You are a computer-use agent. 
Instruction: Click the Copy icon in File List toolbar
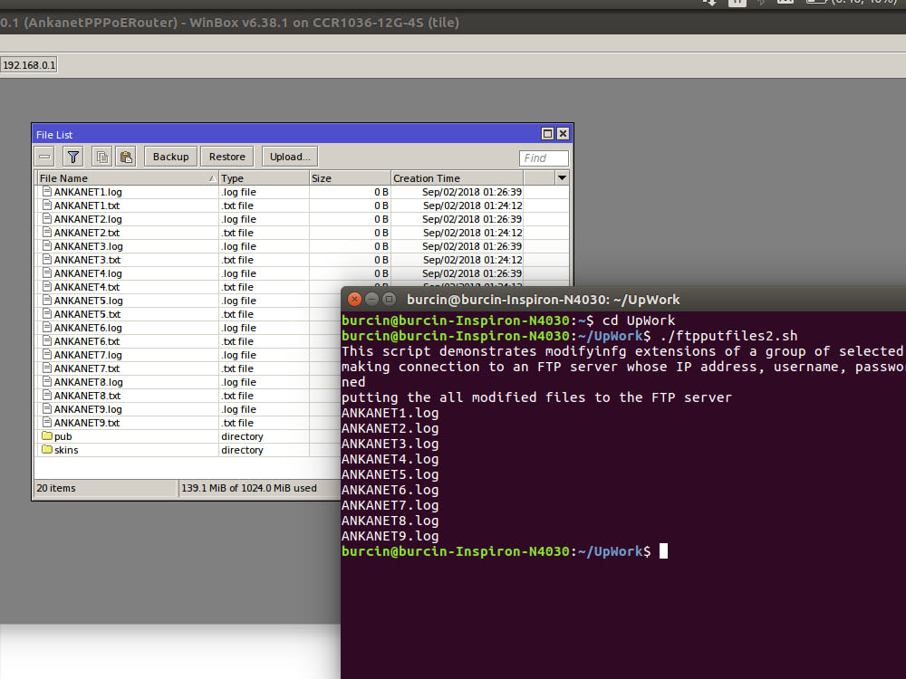click(102, 156)
